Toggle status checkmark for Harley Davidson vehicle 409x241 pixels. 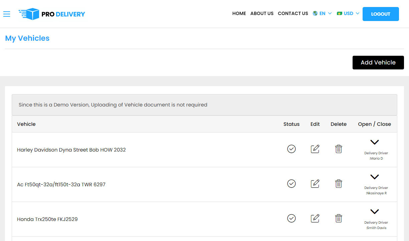pos(291,149)
